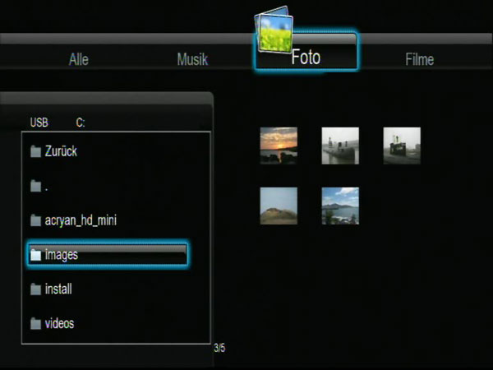Switch to the Alle tab
This screenshot has width=493, height=370.
tap(79, 59)
